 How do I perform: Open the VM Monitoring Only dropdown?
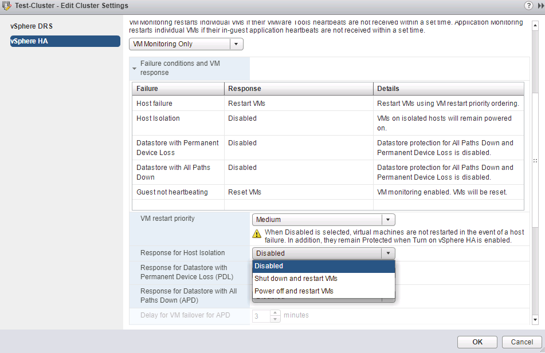pyautogui.click(x=186, y=44)
